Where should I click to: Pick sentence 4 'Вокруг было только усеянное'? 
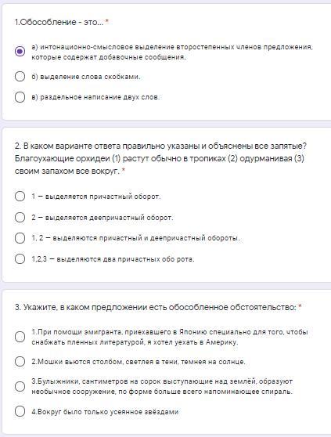click(x=20, y=411)
